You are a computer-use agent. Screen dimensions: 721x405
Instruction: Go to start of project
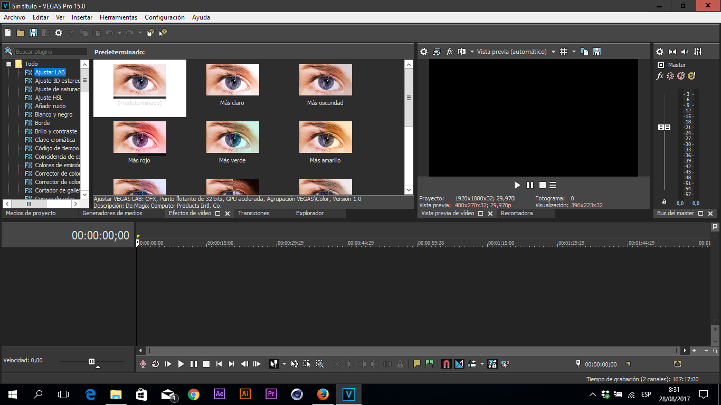(x=219, y=364)
